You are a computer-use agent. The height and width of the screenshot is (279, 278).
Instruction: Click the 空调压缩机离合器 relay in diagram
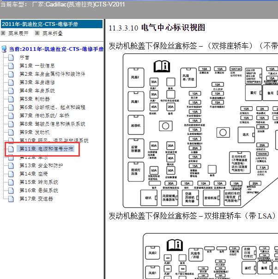[x=190, y=198]
